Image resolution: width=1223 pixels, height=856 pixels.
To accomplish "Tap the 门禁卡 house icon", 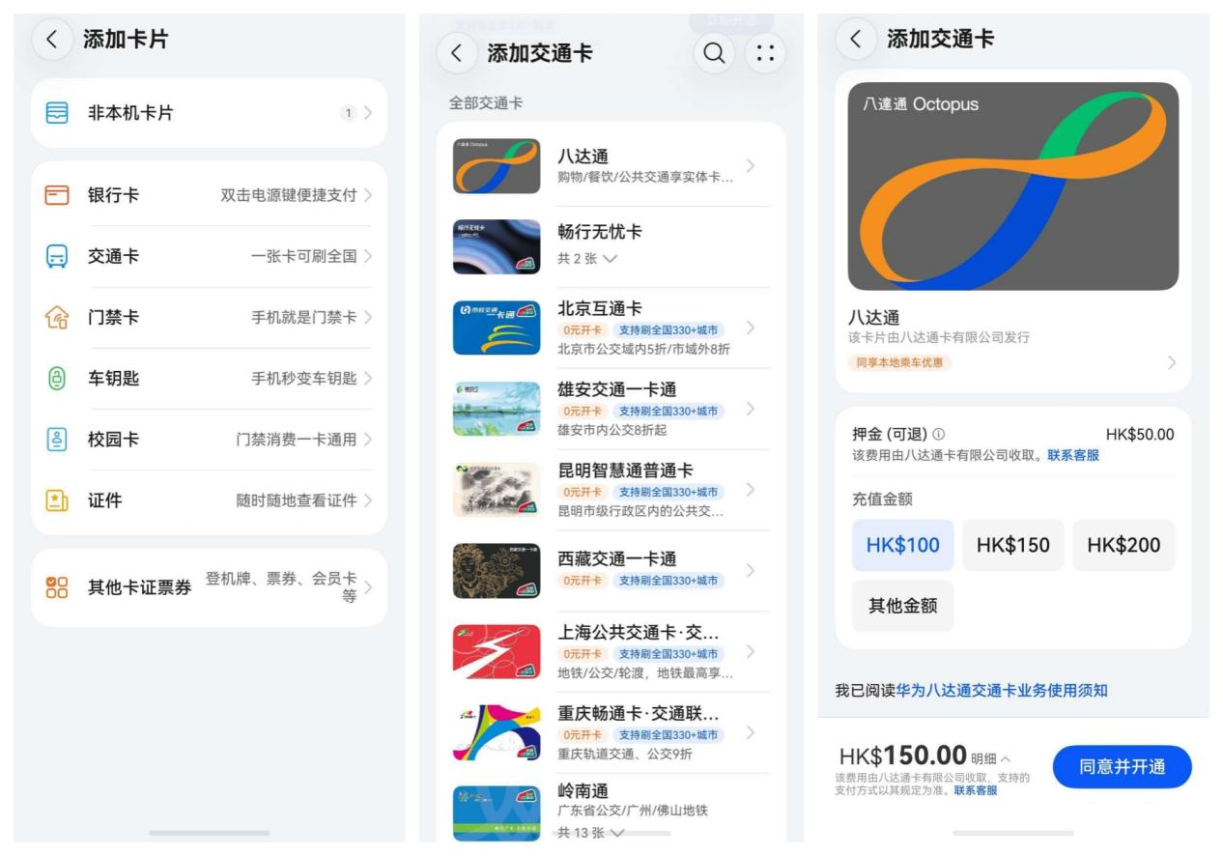I will pos(58,317).
